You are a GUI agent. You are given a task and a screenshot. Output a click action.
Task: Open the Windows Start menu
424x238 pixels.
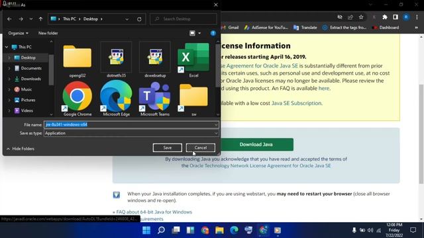click(146, 230)
